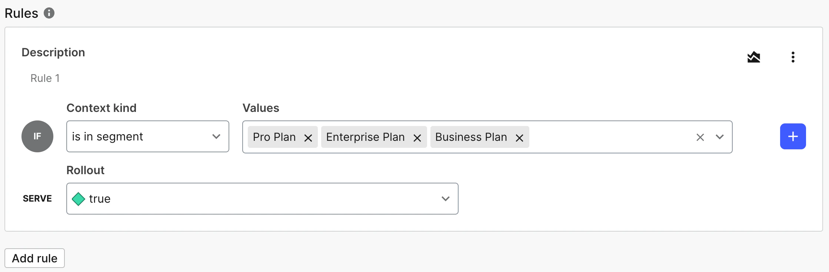Select true in the Rollout selector

[x=262, y=199]
